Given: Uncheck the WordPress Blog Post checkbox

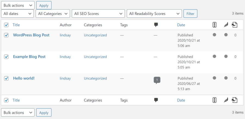Looking at the screenshot, I should tap(6, 35).
